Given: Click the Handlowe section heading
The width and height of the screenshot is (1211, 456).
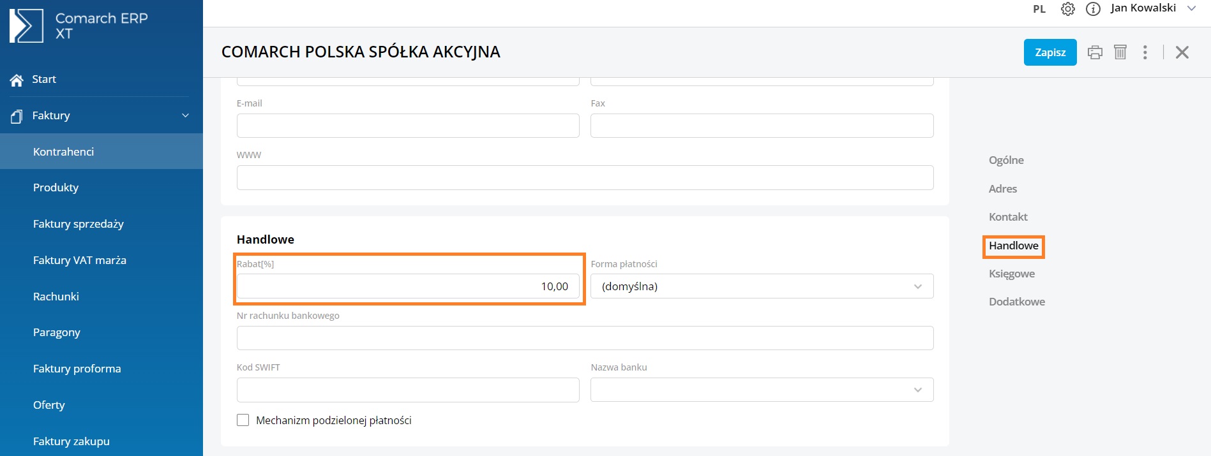Looking at the screenshot, I should [266, 239].
